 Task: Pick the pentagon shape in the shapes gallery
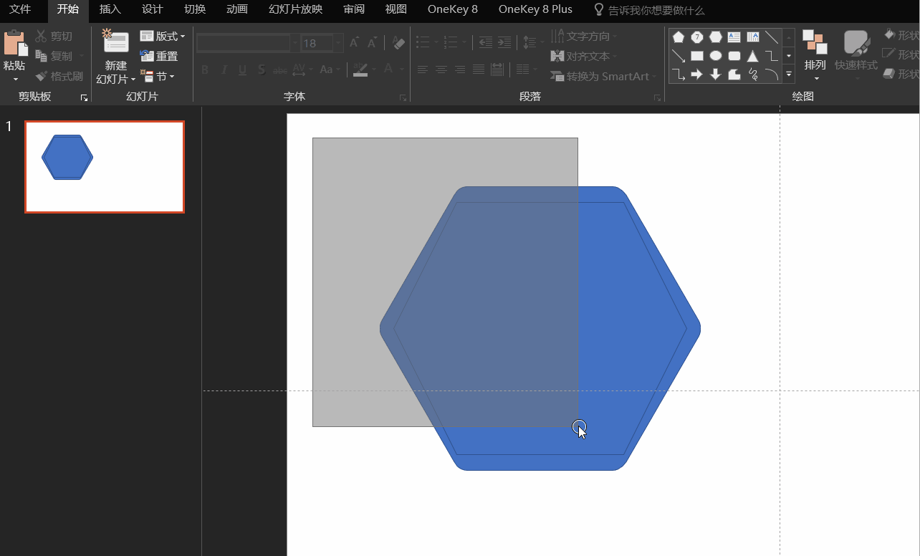679,37
